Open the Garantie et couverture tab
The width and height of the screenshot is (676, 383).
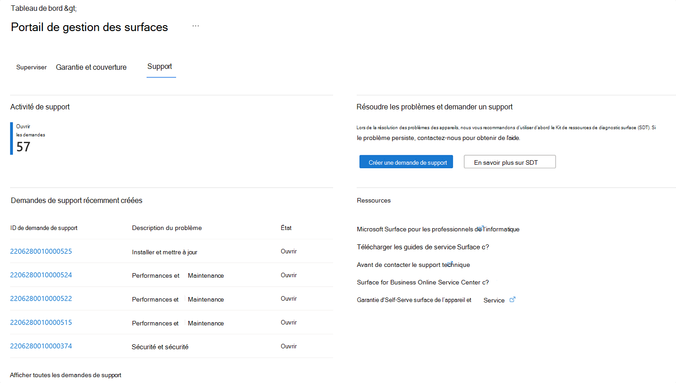click(x=91, y=67)
